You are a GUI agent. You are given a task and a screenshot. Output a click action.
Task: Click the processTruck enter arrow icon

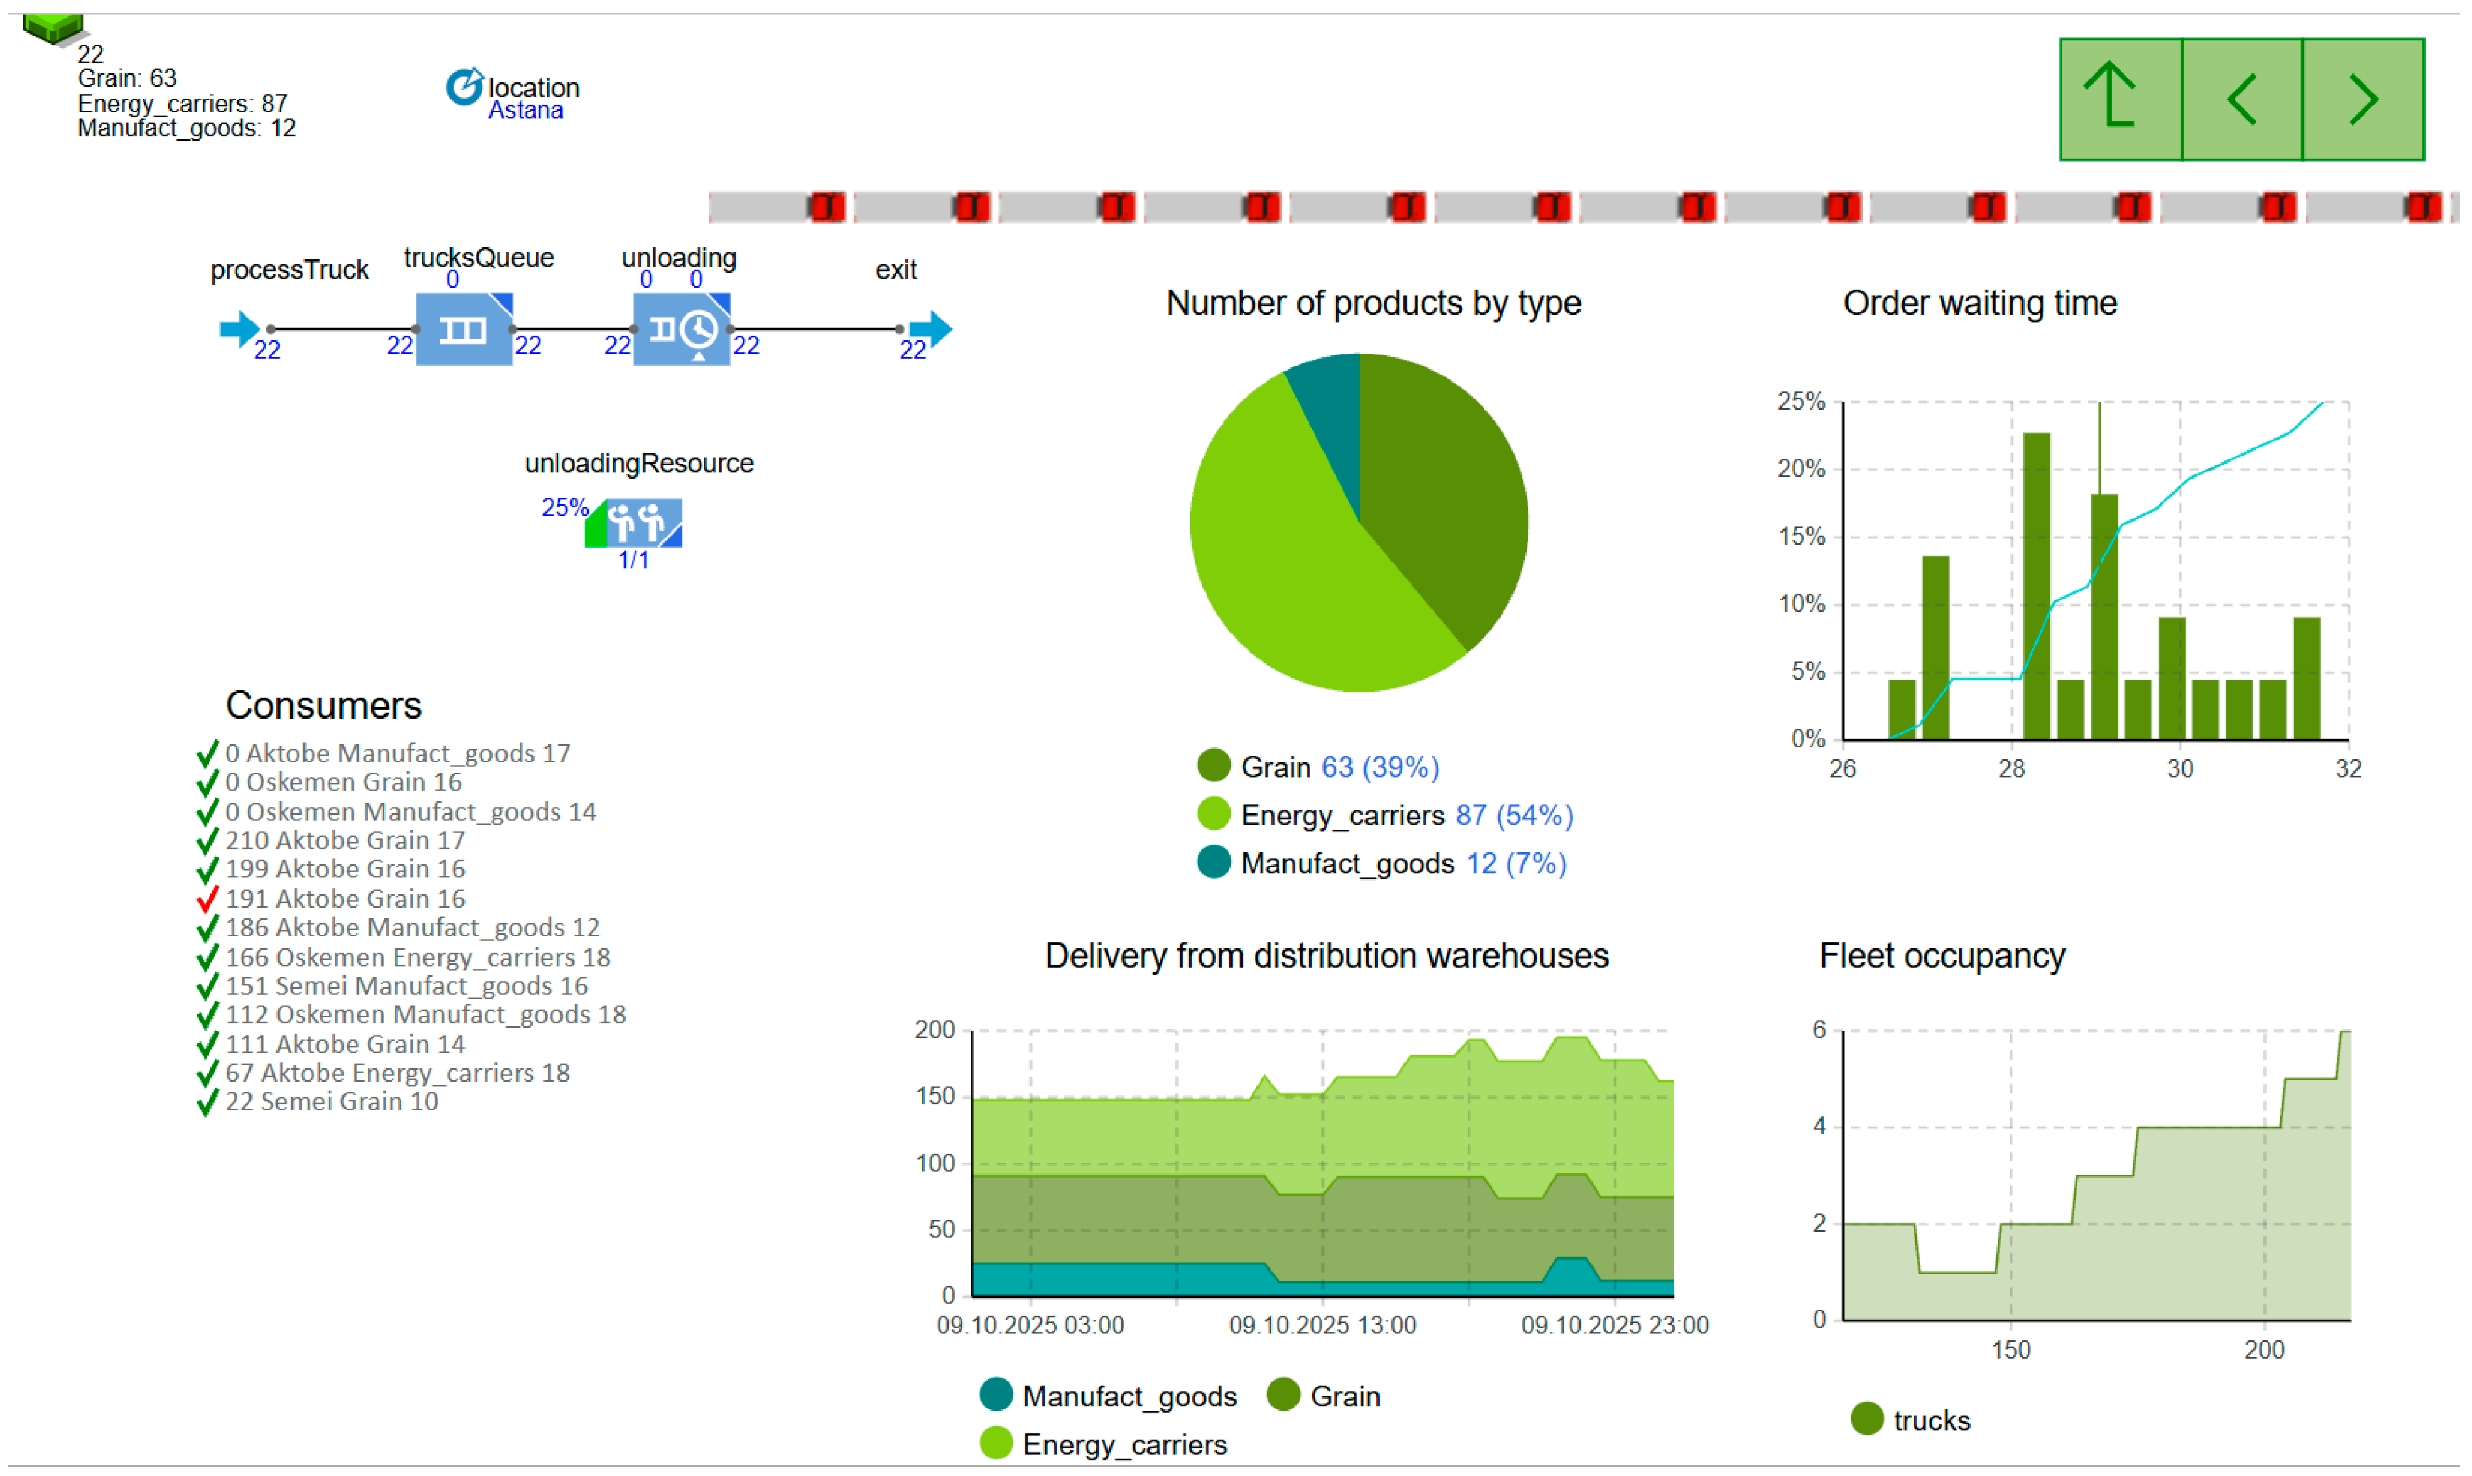click(x=239, y=329)
